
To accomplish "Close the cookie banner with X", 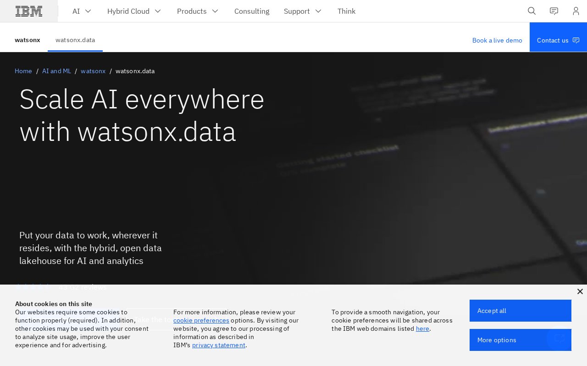I will point(580,291).
